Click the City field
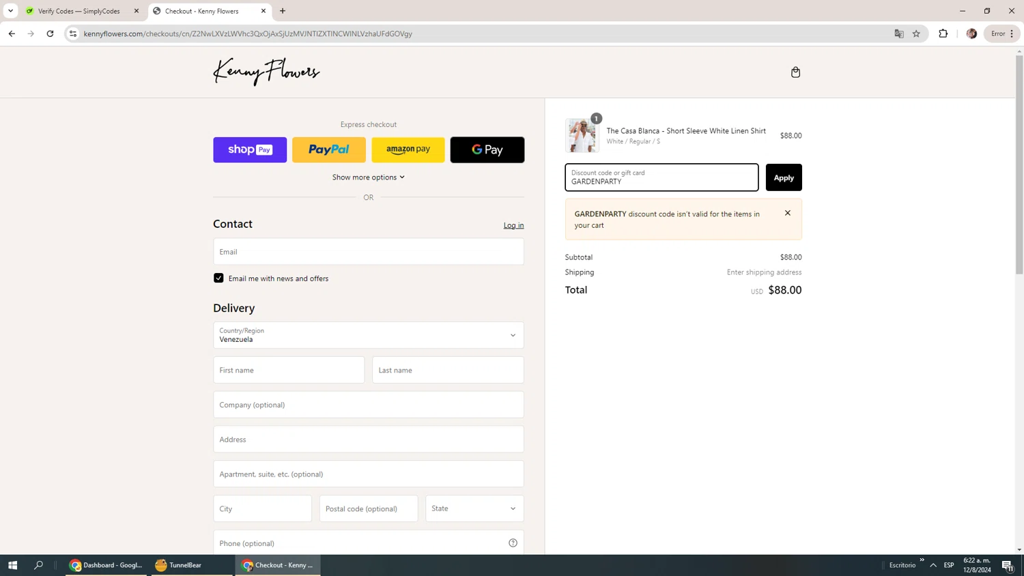Viewport: 1024px width, 576px height. pyautogui.click(x=262, y=509)
